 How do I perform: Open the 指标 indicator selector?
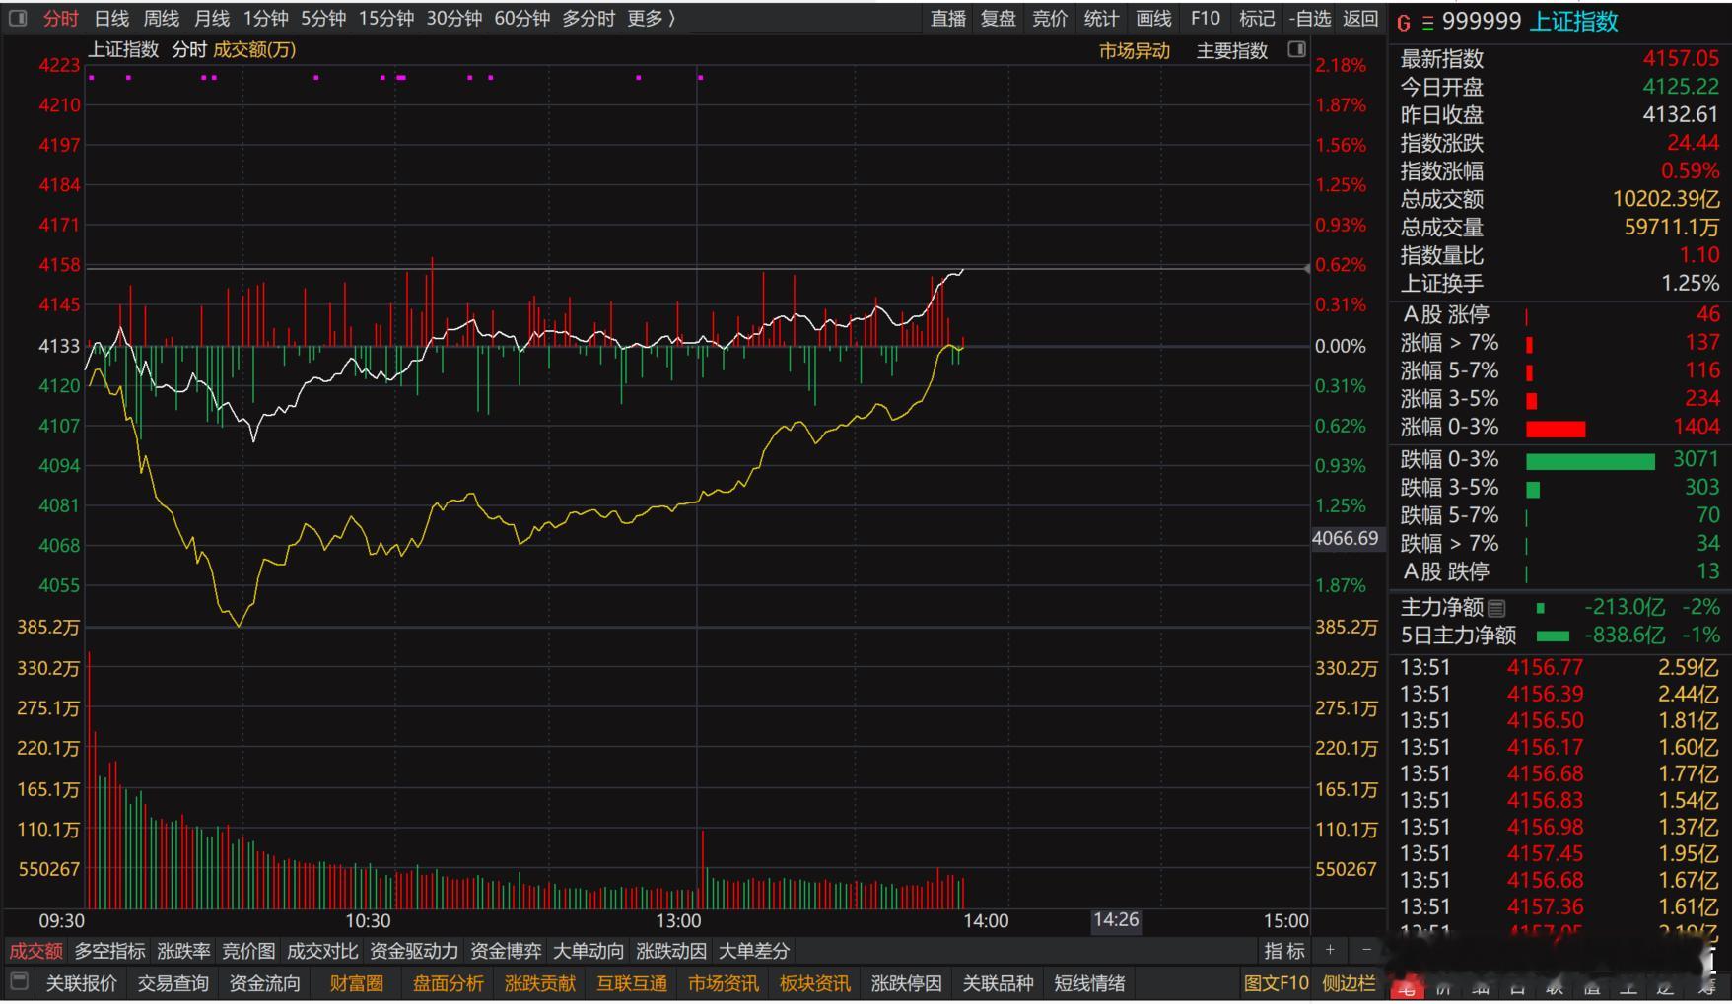(x=1284, y=951)
